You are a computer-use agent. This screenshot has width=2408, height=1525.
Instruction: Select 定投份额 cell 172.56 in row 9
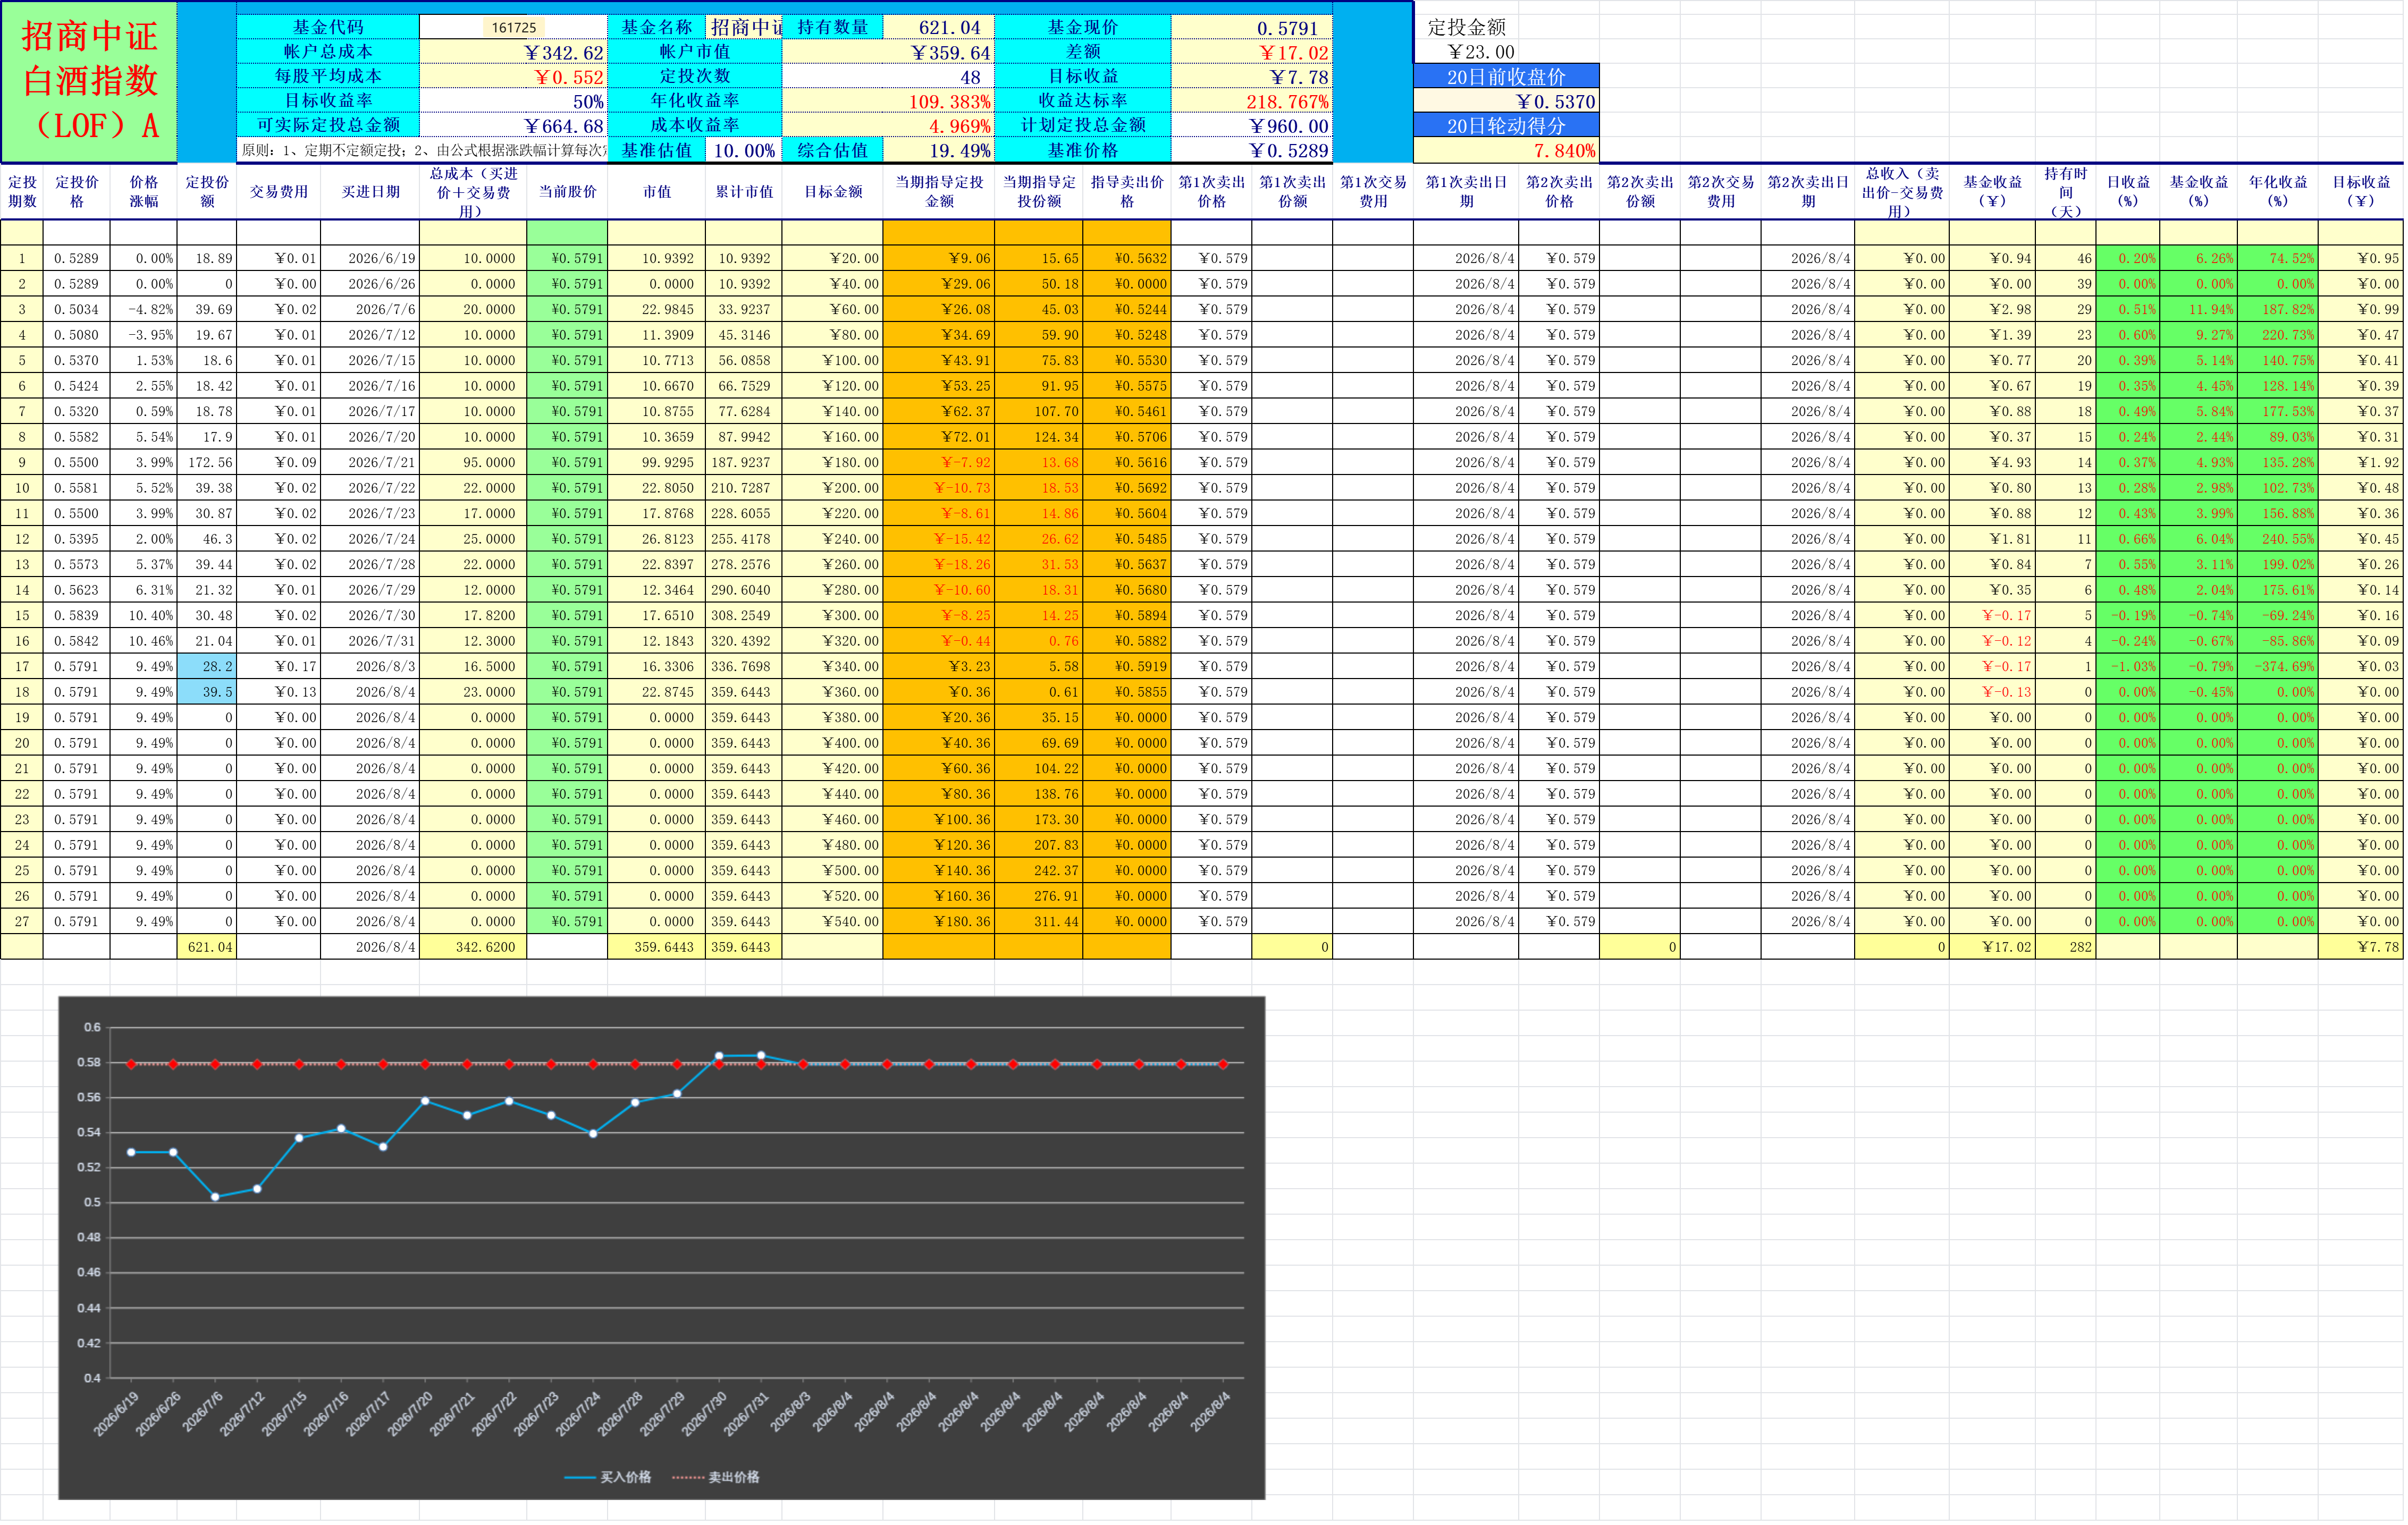pos(207,462)
